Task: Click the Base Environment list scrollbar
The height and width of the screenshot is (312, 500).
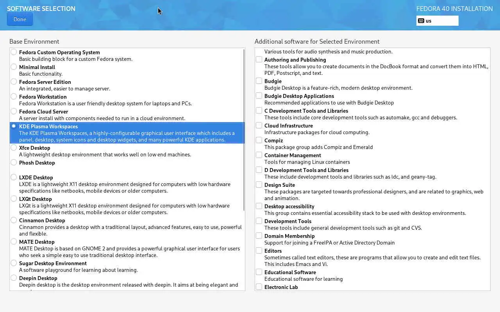Action: tap(244, 131)
